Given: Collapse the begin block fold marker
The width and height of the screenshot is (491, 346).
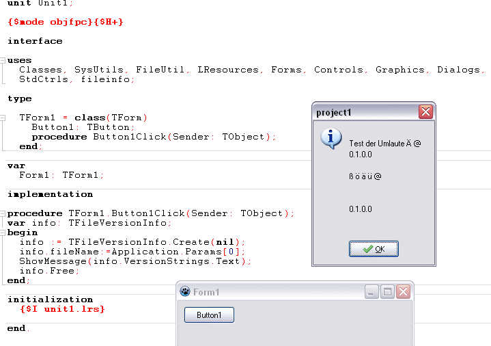Looking at the screenshot, I should (x=3, y=232).
